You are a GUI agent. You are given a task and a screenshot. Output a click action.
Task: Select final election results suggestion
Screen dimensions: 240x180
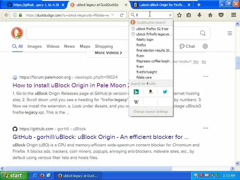point(151,50)
